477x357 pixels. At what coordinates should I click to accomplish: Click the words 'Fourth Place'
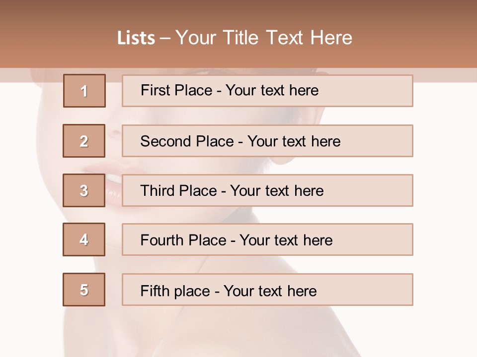[183, 240]
